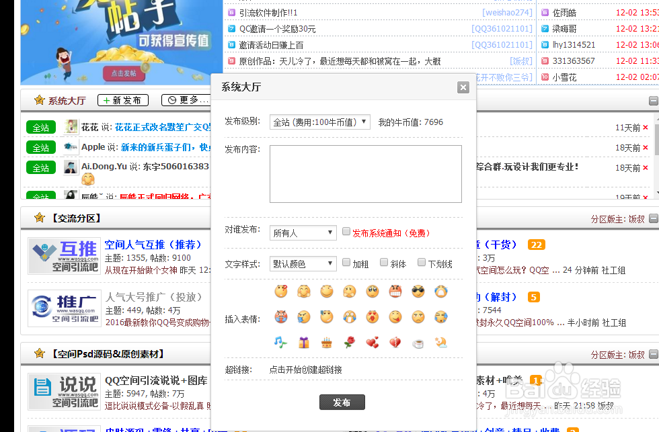Open the 发布级别 dropdown showing 全站
659x432 pixels.
click(x=320, y=122)
